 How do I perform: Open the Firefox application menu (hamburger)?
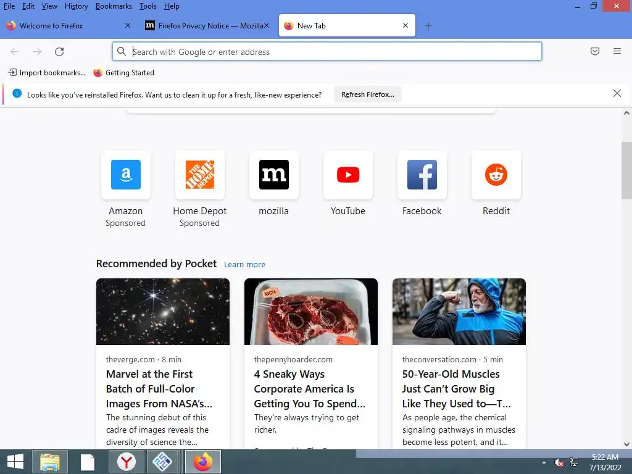[x=617, y=51]
